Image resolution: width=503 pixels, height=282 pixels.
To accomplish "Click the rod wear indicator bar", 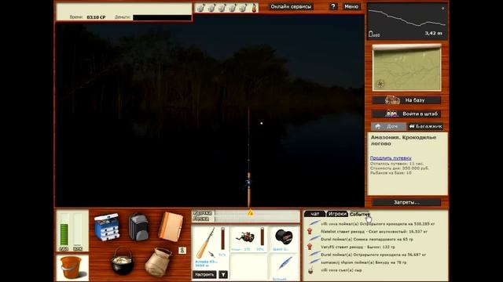I will (x=222, y=238).
